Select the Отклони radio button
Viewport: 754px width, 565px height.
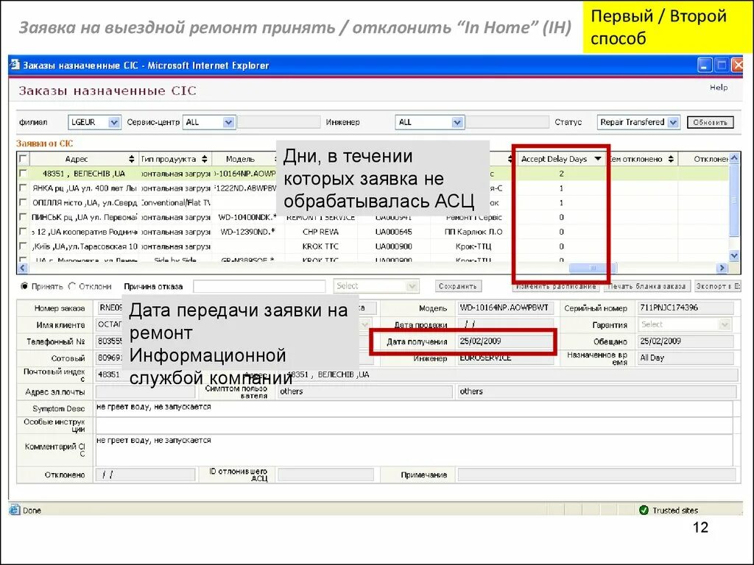pyautogui.click(x=72, y=286)
